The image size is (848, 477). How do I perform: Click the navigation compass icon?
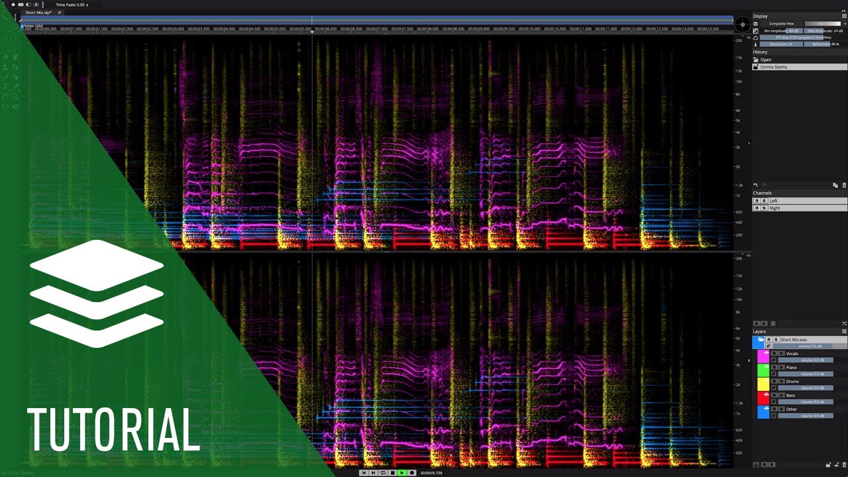743,25
